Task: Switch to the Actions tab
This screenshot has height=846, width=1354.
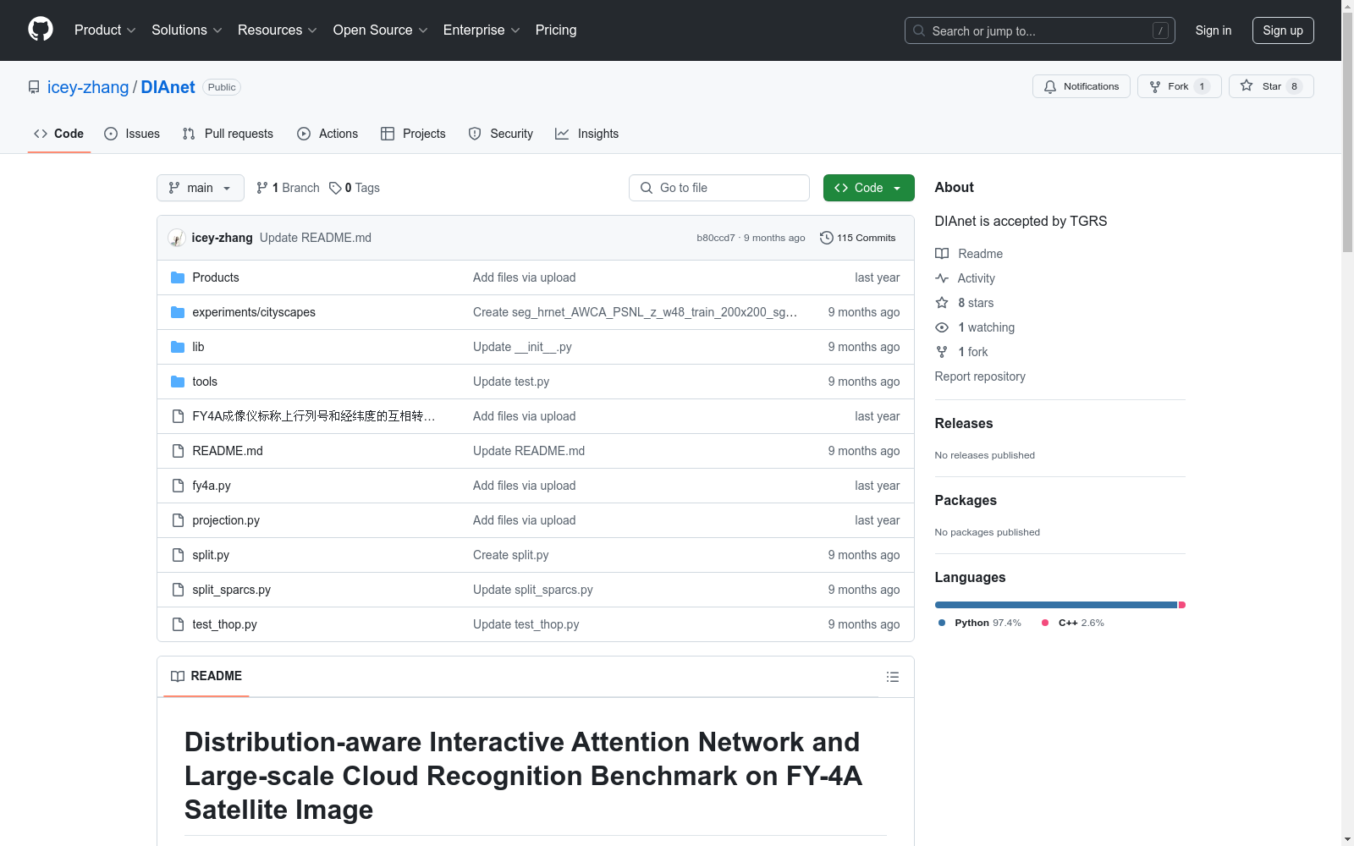Action: (327, 134)
